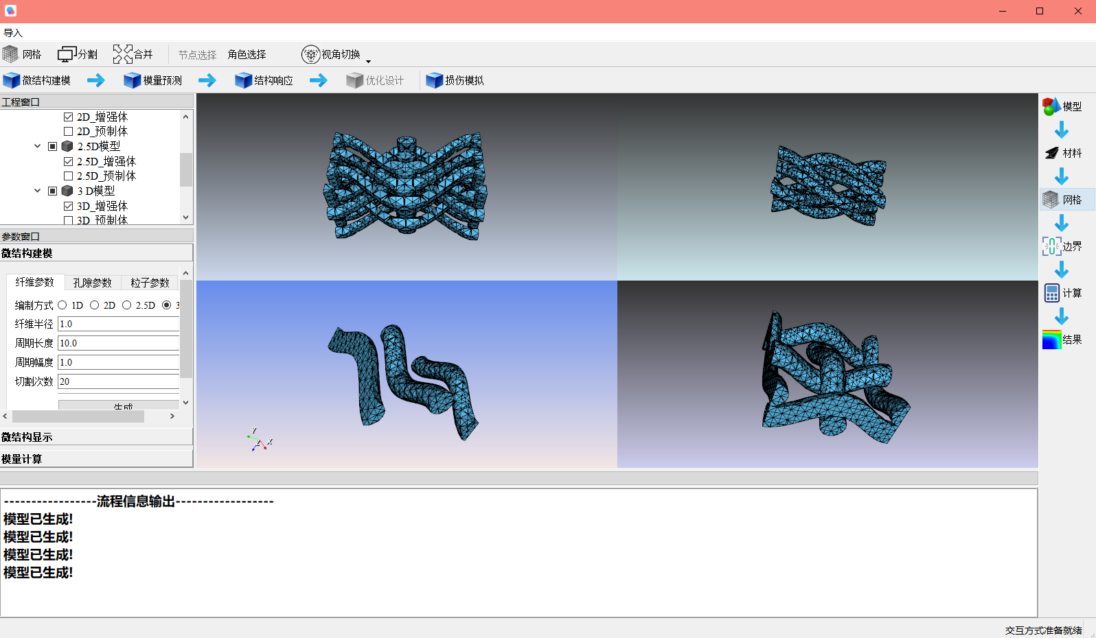Viewport: 1096px width, 638px height.
Task: Open the 模量预测 workflow step
Action: 153,80
